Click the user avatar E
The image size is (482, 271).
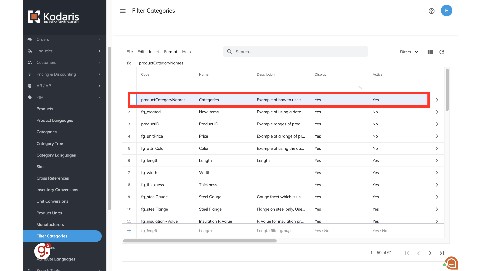click(x=446, y=11)
